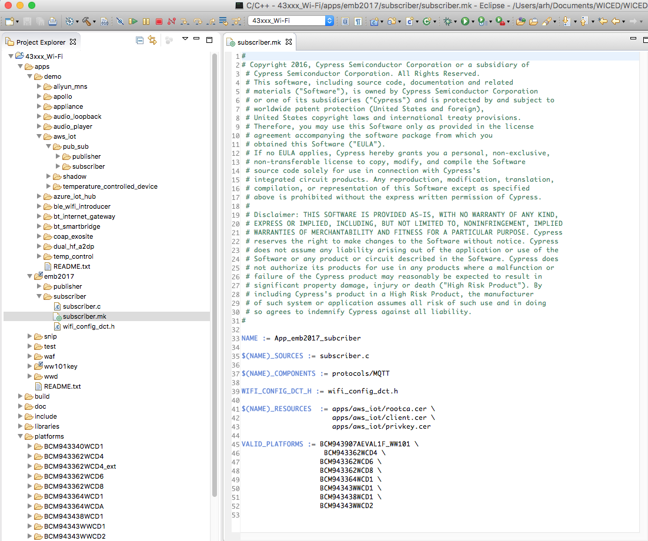
Task: Collapse the platforms folder
Action: tap(20, 436)
